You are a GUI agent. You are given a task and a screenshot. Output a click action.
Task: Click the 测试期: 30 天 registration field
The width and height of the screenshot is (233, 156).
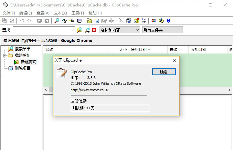pos(110,108)
